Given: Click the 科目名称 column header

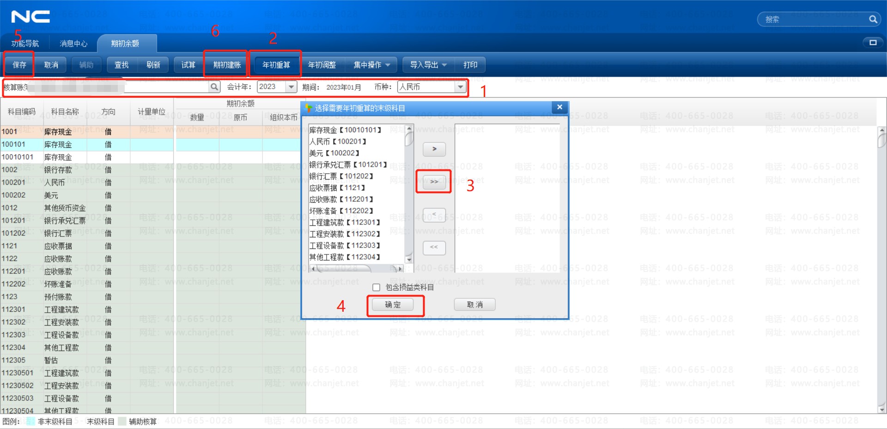Looking at the screenshot, I should 65,112.
